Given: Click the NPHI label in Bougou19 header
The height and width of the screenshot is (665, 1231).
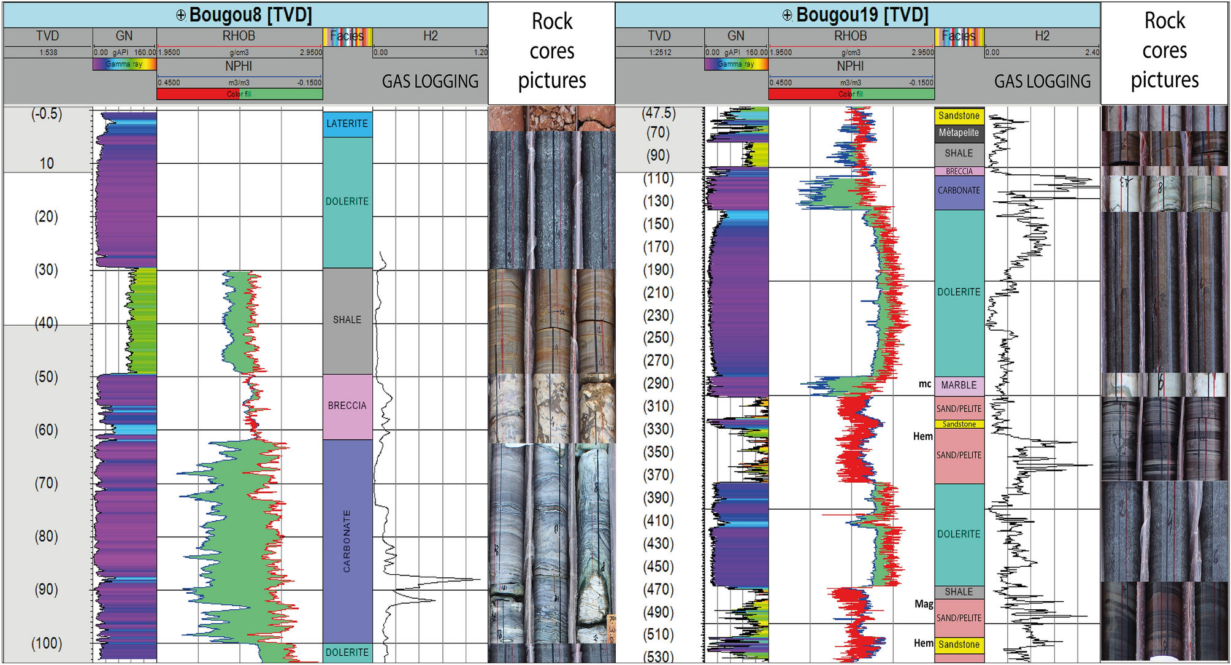Looking at the screenshot, I should (850, 66).
